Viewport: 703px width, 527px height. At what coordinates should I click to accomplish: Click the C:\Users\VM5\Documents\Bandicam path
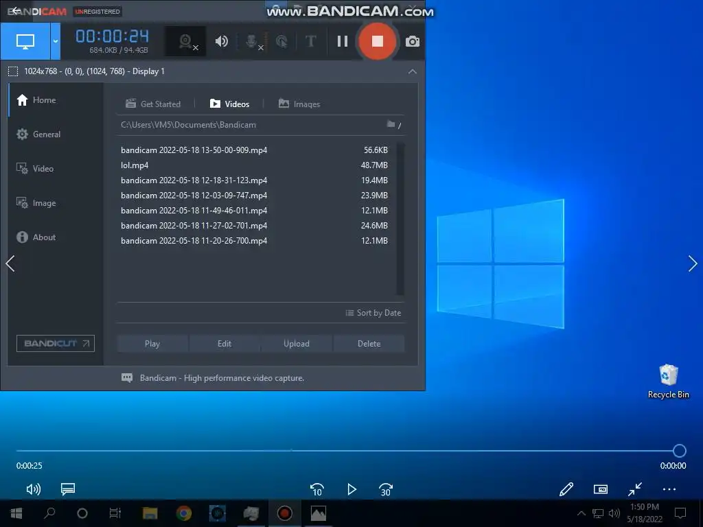(x=188, y=125)
